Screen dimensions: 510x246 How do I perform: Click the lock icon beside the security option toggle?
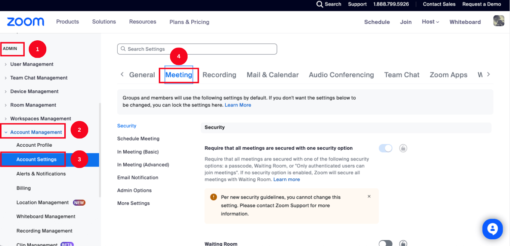(x=403, y=148)
